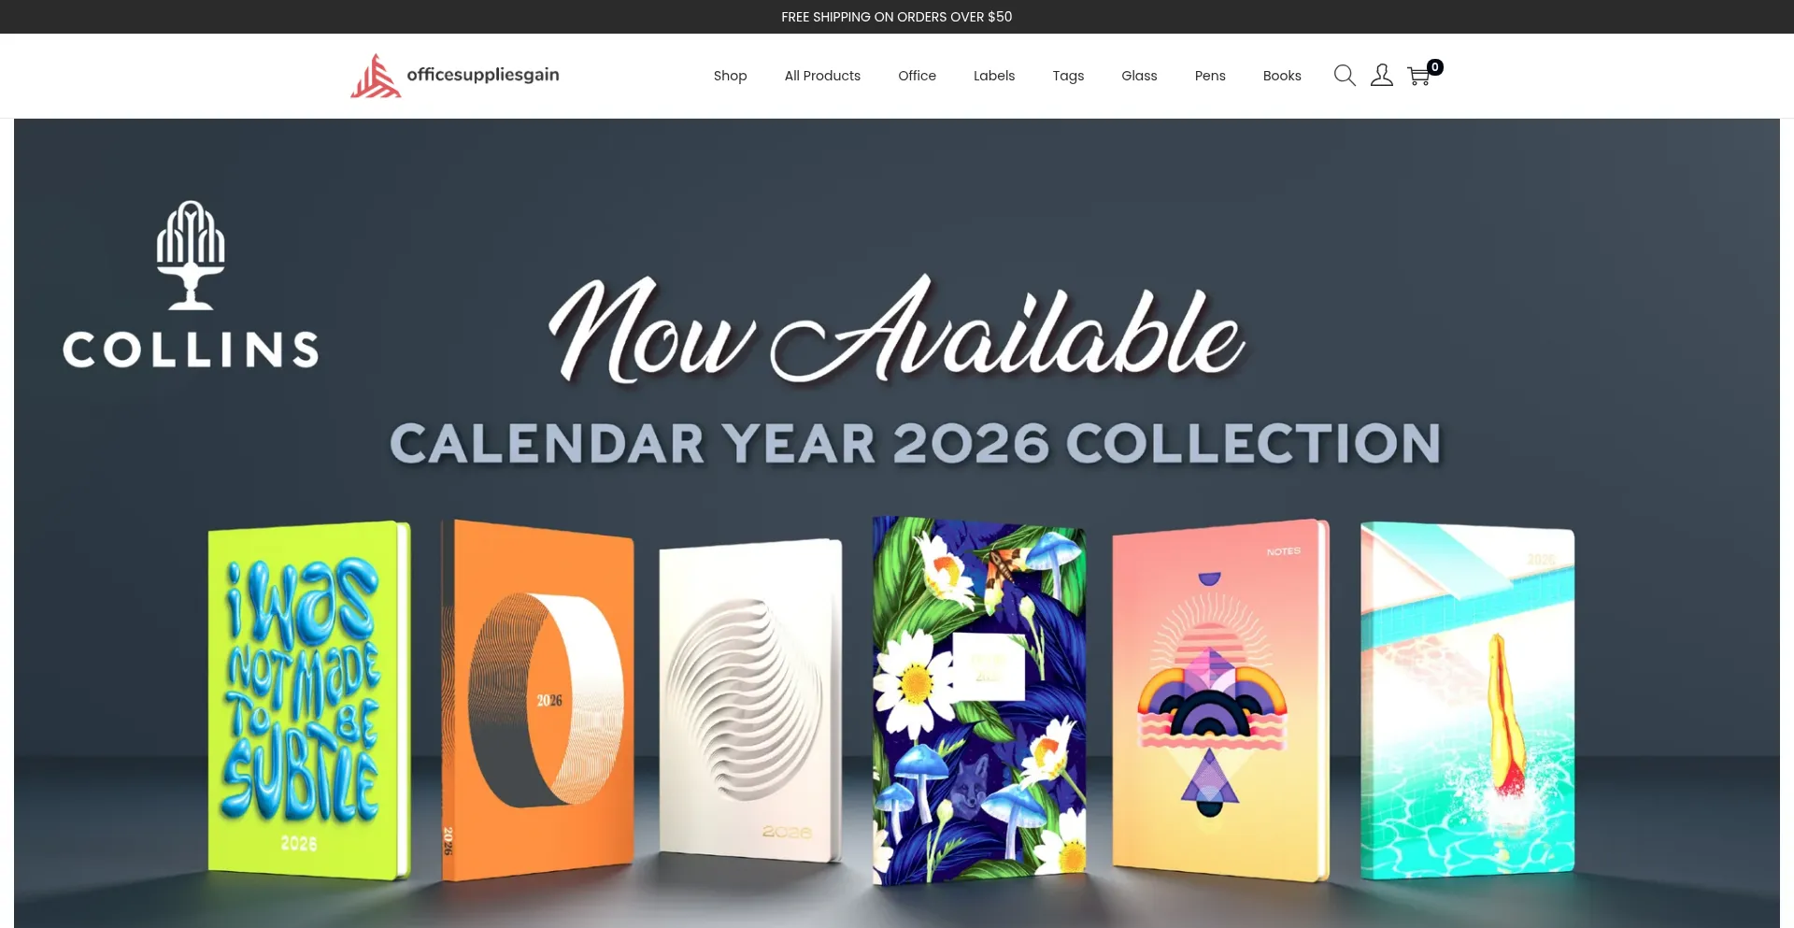Navigate to Tags category
The width and height of the screenshot is (1794, 928).
[x=1068, y=76]
